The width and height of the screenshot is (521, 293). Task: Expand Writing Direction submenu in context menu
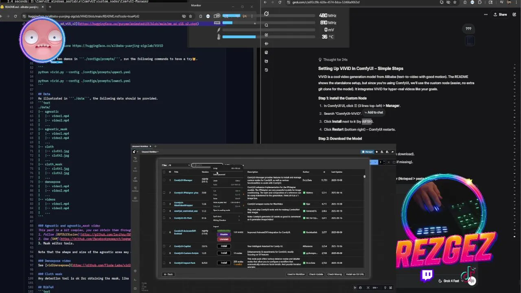227,220
